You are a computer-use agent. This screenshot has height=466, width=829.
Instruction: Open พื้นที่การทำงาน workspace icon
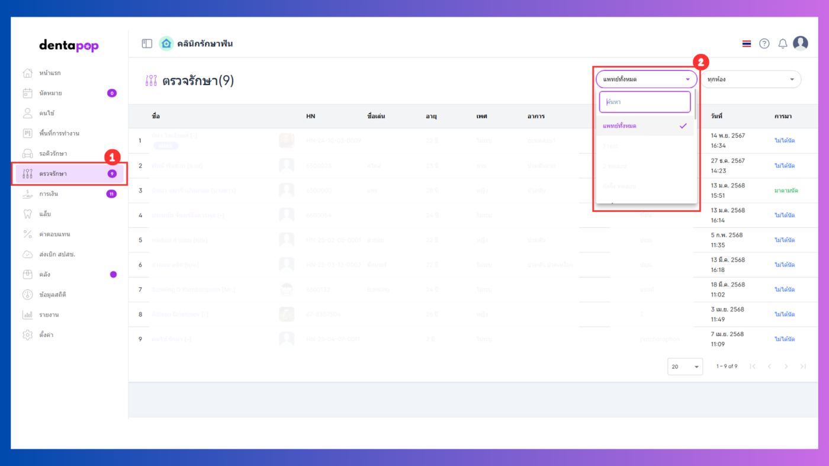[x=27, y=133]
